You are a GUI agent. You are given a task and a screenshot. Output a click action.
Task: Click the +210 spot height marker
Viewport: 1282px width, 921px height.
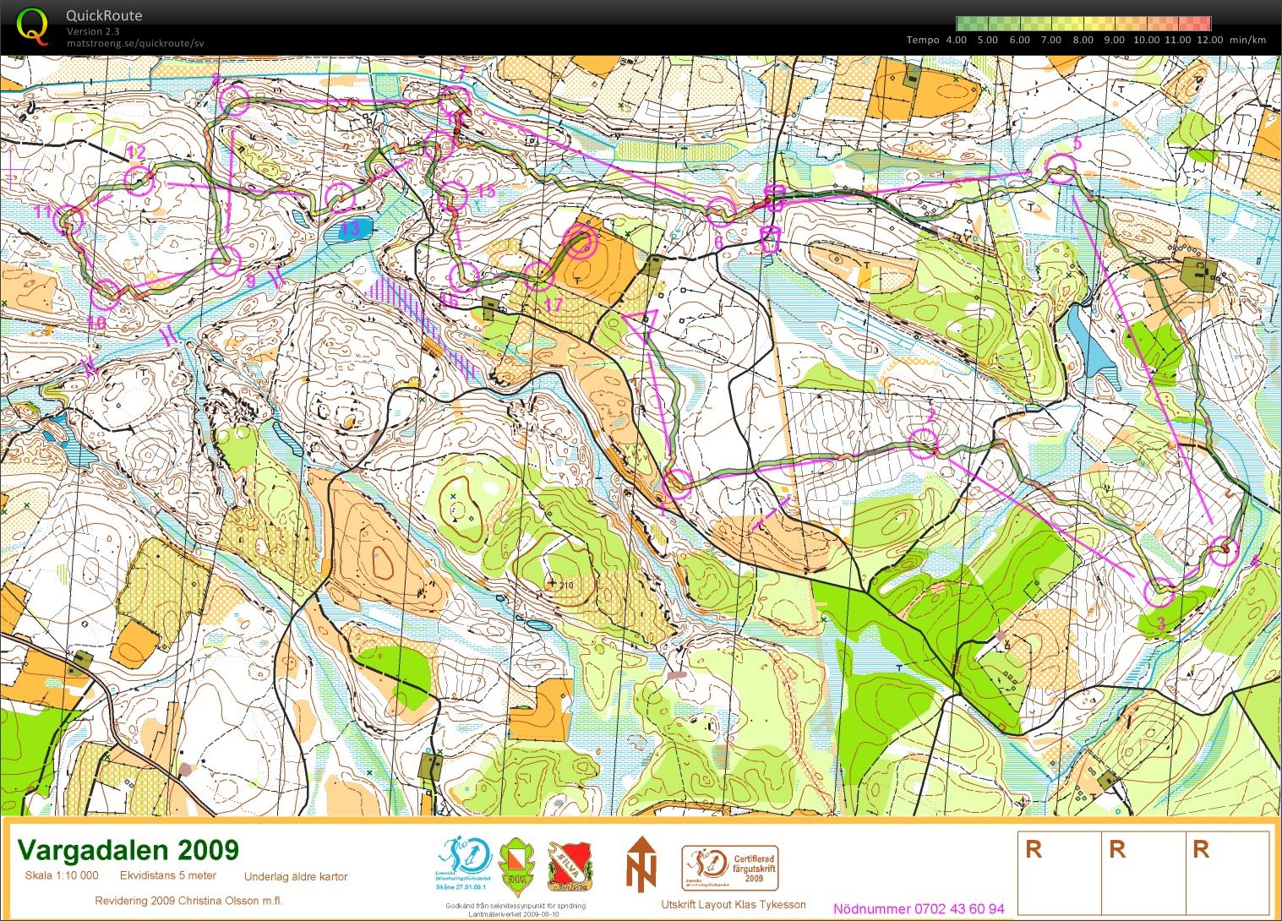click(561, 584)
